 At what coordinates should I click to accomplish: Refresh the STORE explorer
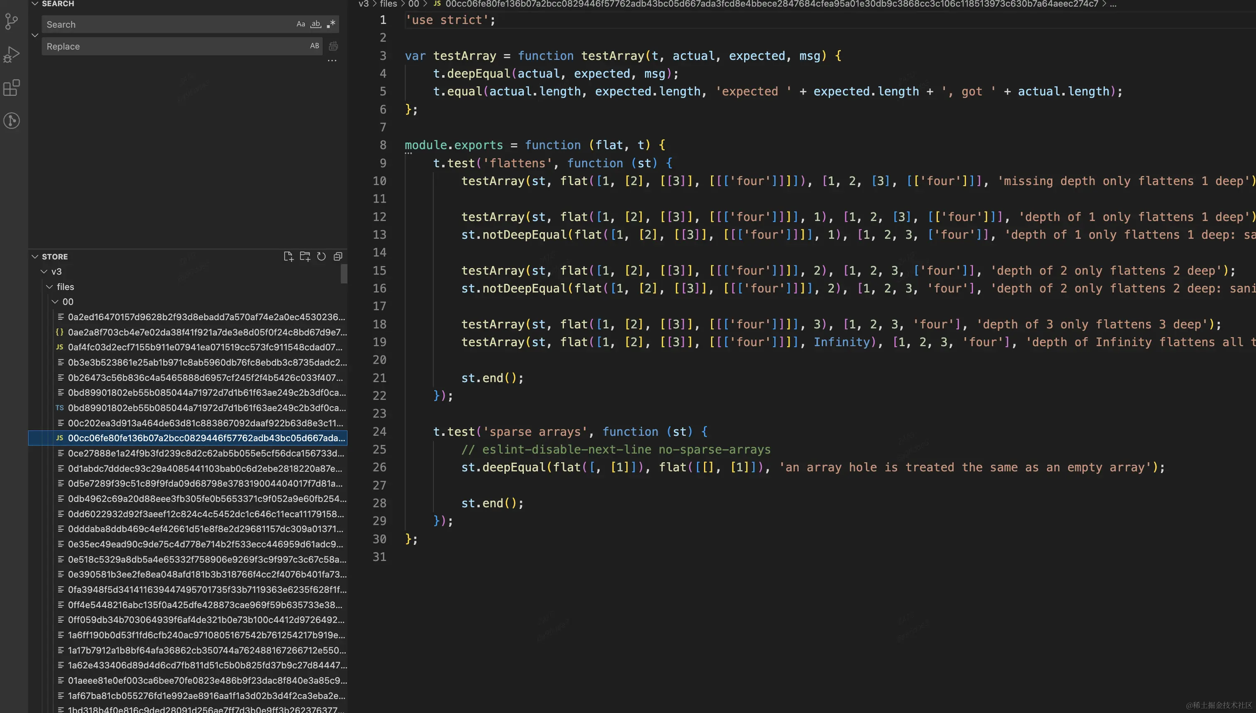point(321,256)
